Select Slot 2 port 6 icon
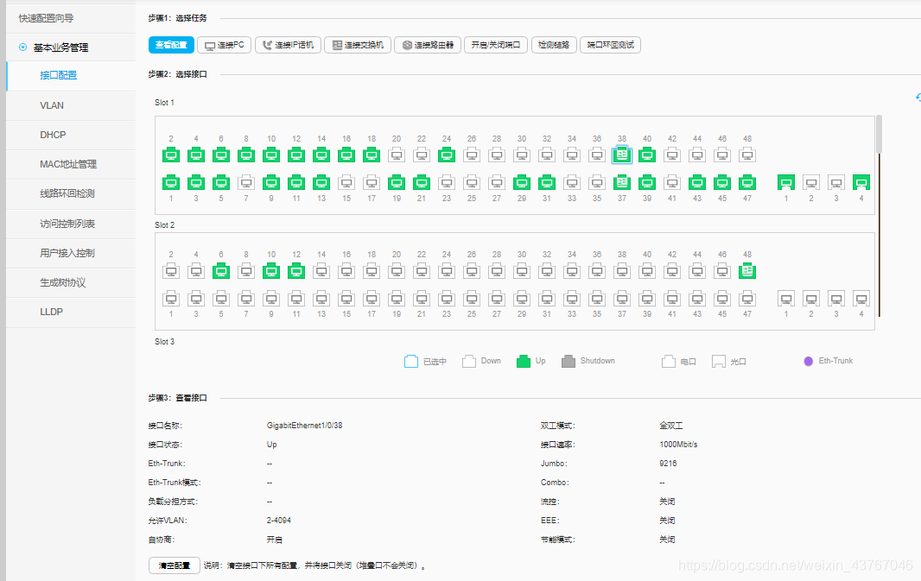921x581 pixels. tap(221, 270)
